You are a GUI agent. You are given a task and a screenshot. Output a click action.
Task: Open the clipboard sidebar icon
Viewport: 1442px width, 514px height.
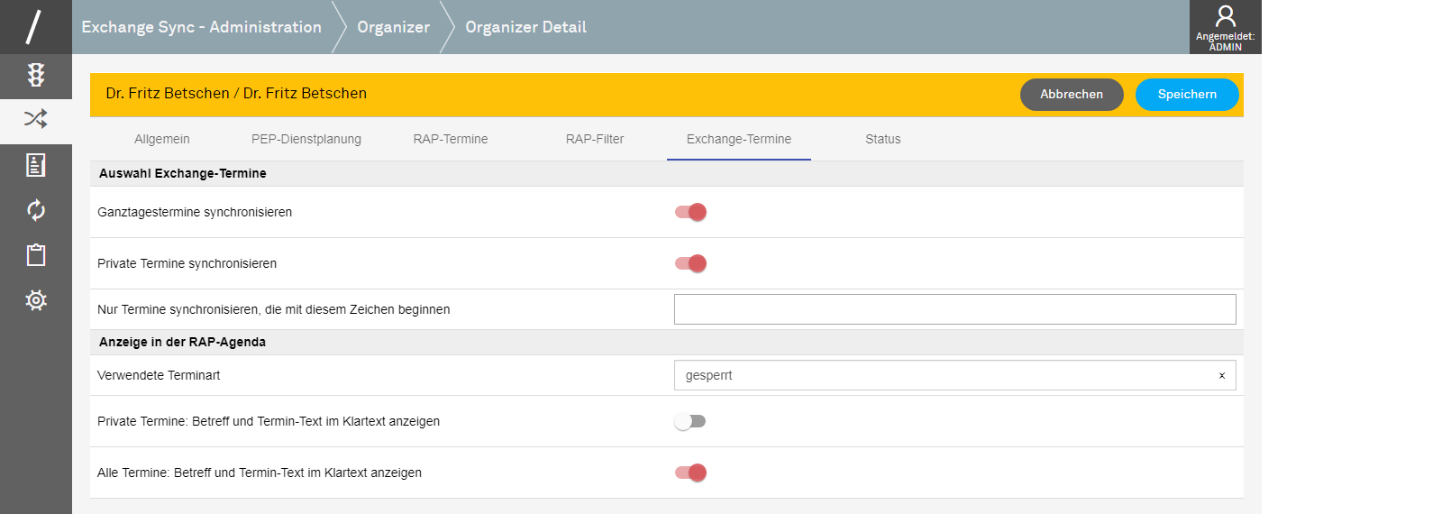tap(36, 255)
